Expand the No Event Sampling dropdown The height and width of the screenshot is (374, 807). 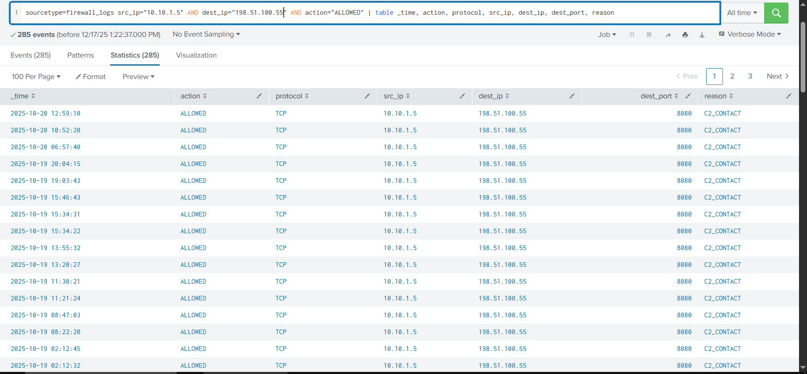pyautogui.click(x=206, y=34)
